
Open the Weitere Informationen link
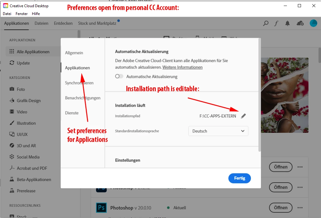click(182, 67)
